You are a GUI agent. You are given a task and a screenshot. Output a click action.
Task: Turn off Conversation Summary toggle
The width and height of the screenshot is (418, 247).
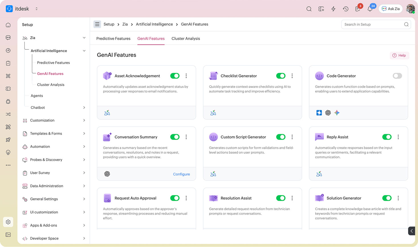click(x=175, y=137)
